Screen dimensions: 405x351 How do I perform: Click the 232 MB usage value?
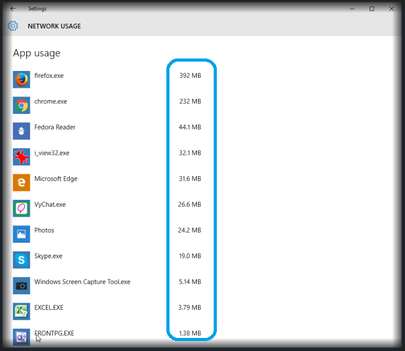coord(190,101)
